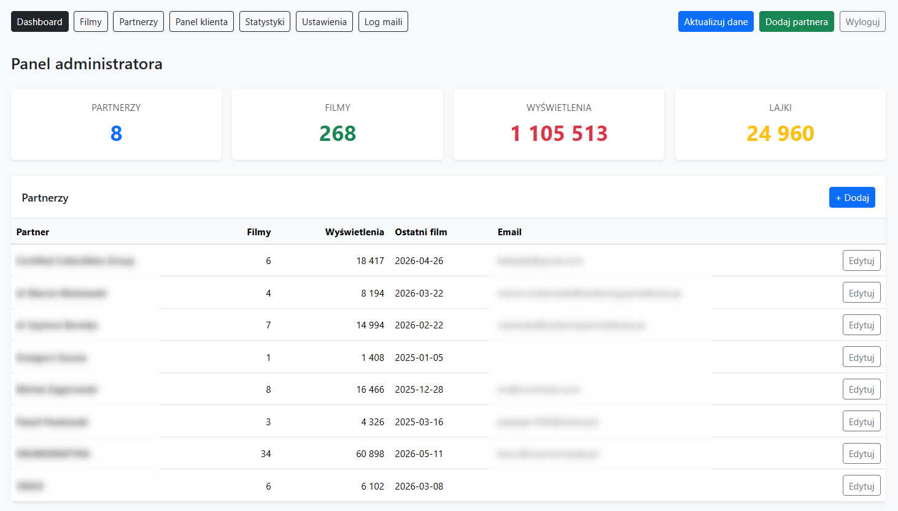Image resolution: width=898 pixels, height=511 pixels.
Task: Edit partner with 14 994 views
Action: click(x=862, y=325)
